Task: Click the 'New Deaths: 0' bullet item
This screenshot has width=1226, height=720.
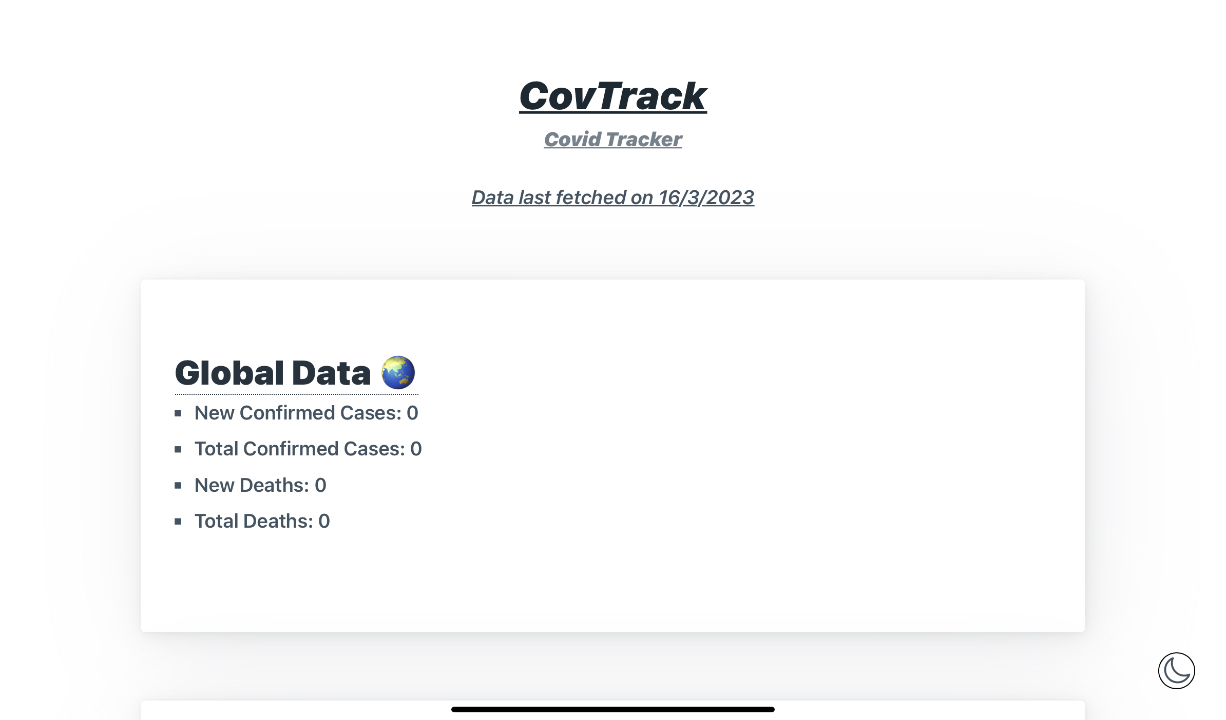Action: (x=260, y=485)
